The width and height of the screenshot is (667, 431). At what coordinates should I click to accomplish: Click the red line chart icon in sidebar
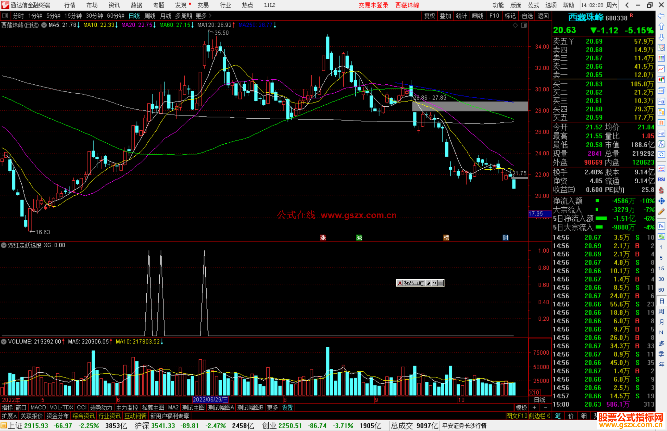(x=661, y=69)
